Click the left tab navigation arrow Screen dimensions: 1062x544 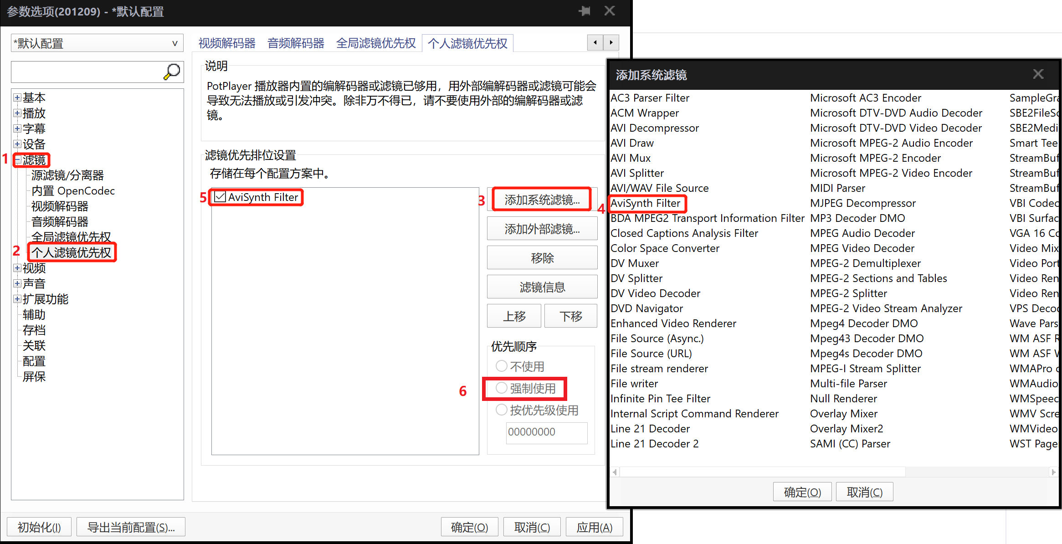coord(595,42)
